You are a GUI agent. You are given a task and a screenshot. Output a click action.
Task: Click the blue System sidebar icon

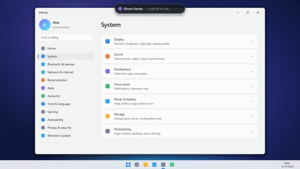(43, 56)
